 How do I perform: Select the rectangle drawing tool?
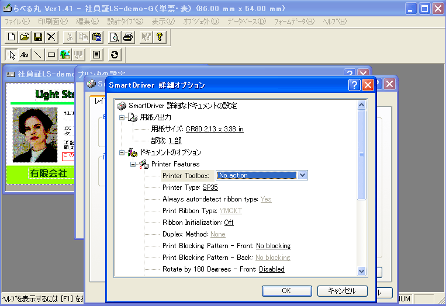[x=51, y=54]
